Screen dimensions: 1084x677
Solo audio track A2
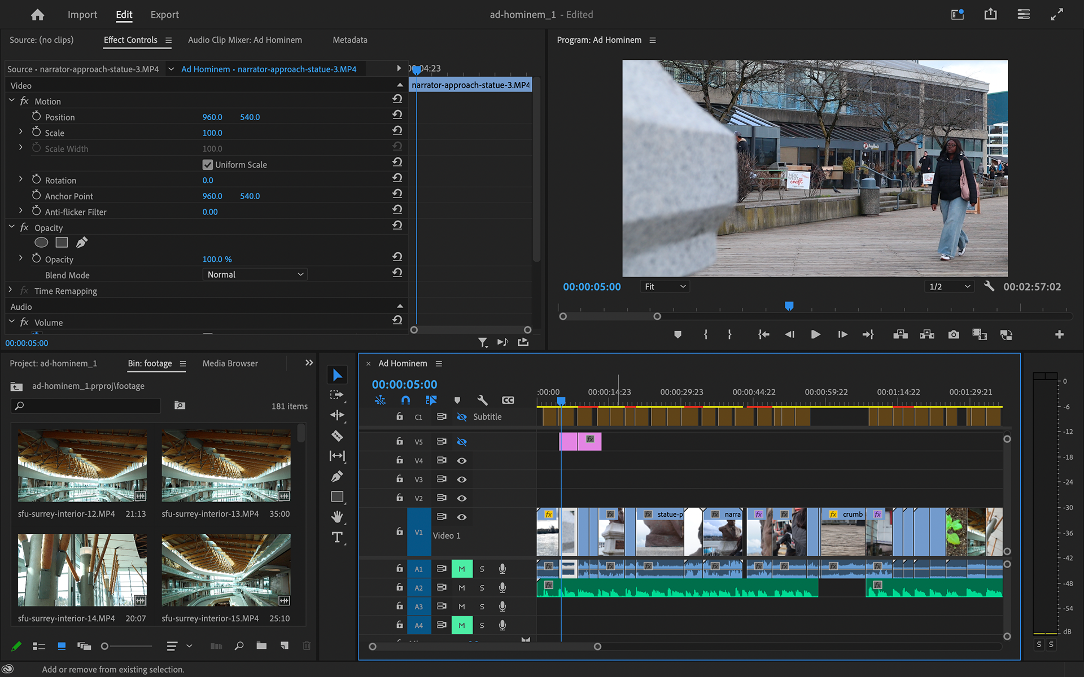coord(482,588)
